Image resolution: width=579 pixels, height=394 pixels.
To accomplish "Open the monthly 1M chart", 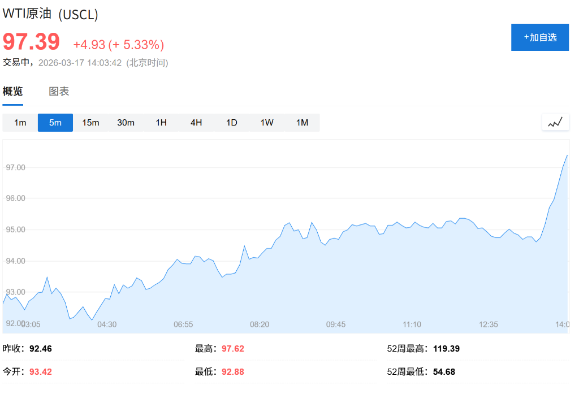I will coord(301,122).
